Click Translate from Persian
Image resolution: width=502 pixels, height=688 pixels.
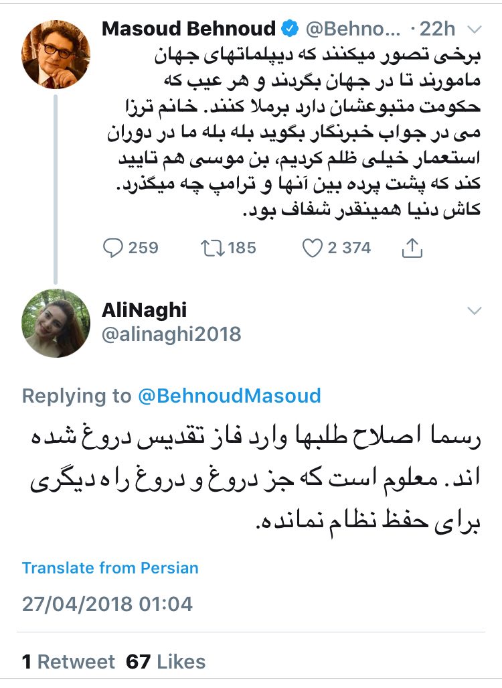click(x=110, y=568)
